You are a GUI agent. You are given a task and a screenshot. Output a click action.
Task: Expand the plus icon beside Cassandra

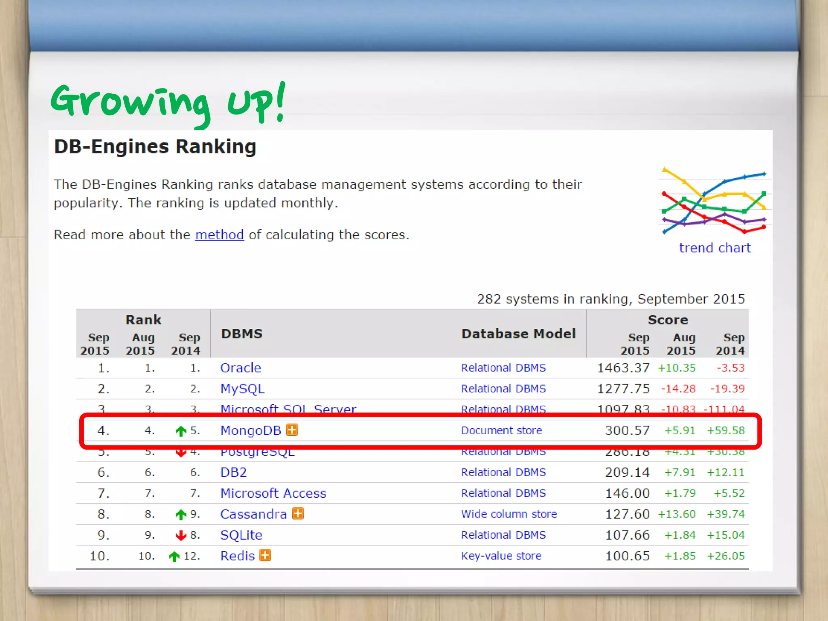coord(298,513)
